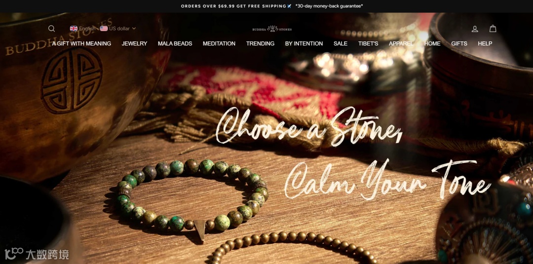533x264 pixels.
Task: Open the Mala Beads menu
Action: 175,43
